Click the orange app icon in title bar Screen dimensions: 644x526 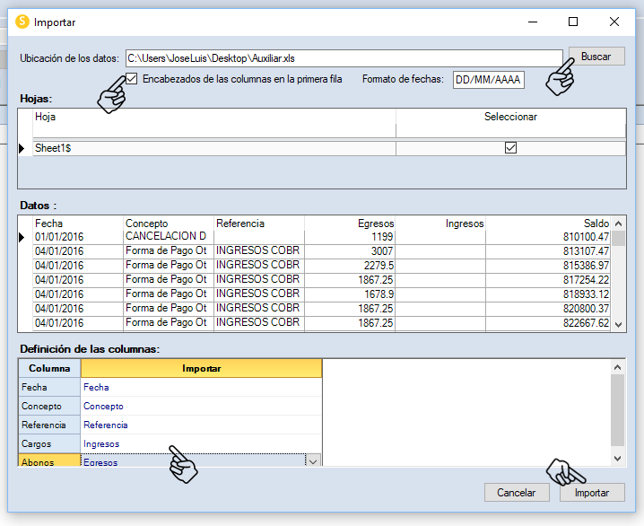(x=22, y=22)
